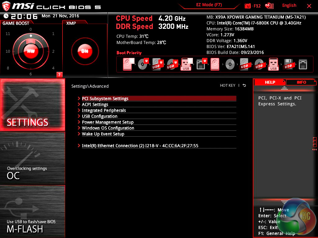Switch to the HELP tab
Screen dimensions: 318x238
point(270,82)
